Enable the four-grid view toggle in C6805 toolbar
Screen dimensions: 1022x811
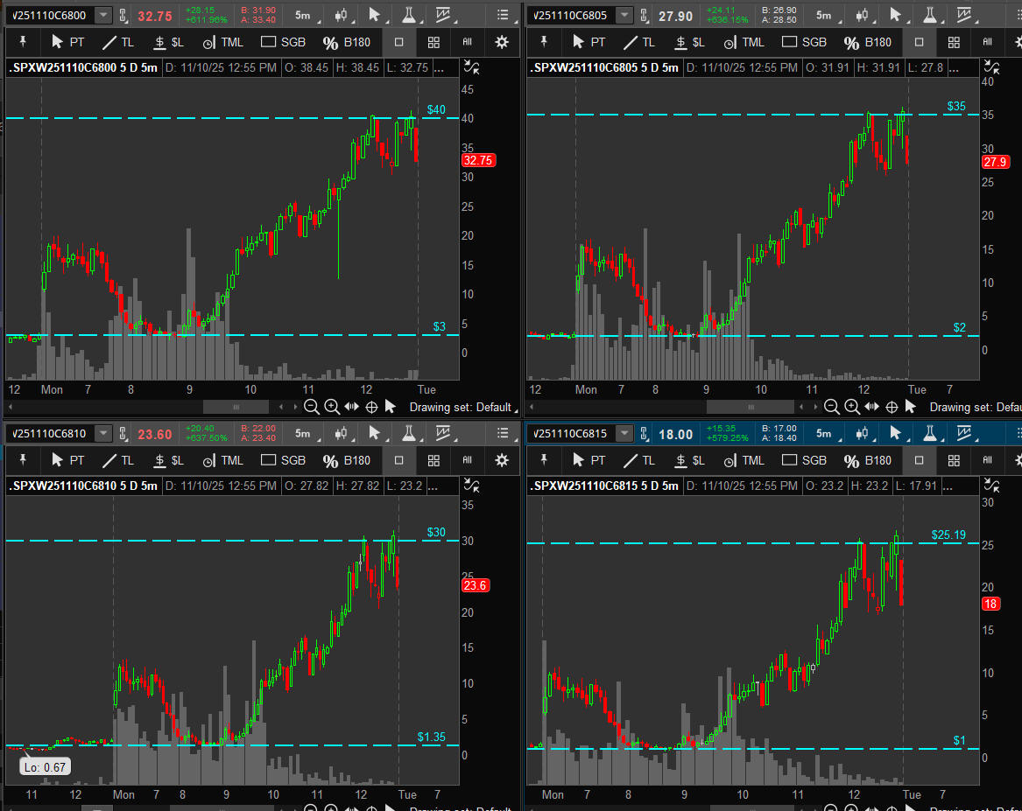point(954,42)
